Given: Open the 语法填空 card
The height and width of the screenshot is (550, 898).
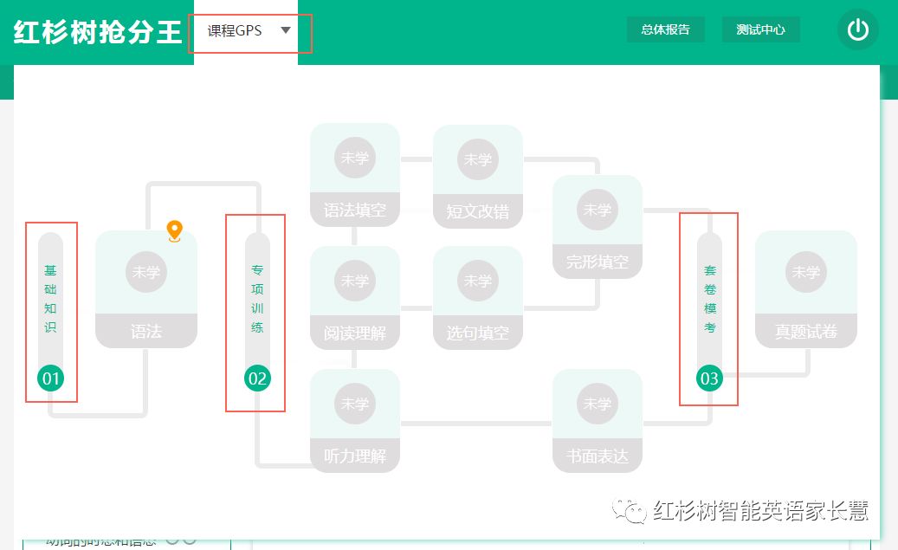Looking at the screenshot, I should pos(354,175).
